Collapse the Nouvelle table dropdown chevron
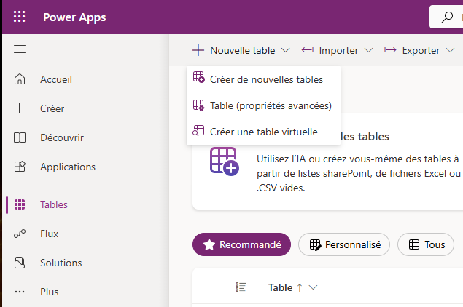 pyautogui.click(x=285, y=50)
